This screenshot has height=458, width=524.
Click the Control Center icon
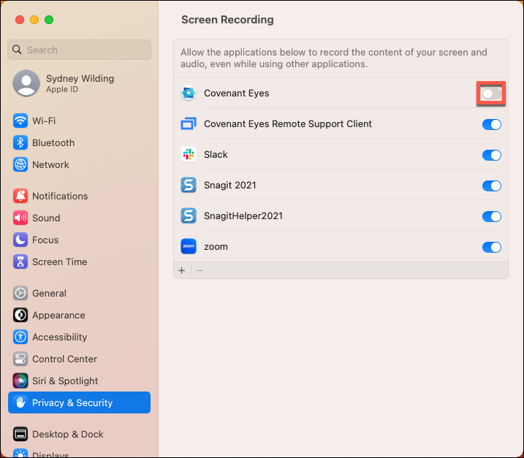(x=20, y=359)
